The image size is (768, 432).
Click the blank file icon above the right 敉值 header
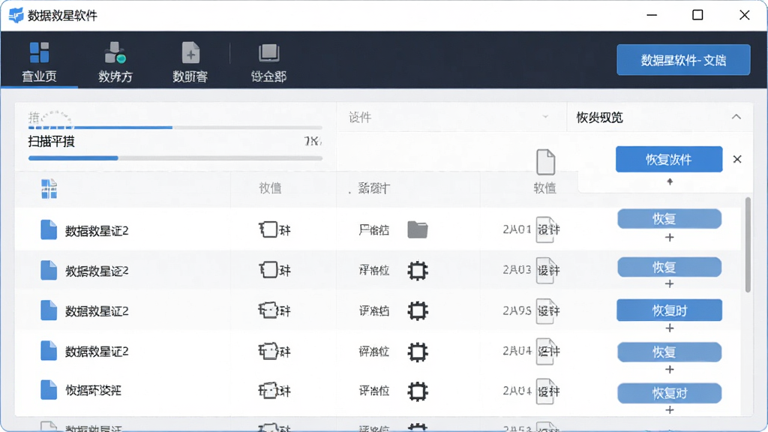pos(545,162)
